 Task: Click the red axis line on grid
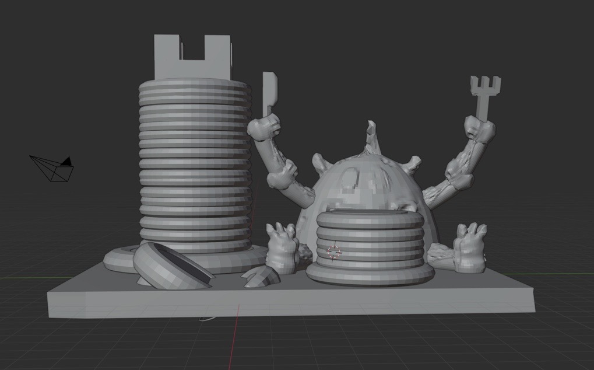(234, 337)
